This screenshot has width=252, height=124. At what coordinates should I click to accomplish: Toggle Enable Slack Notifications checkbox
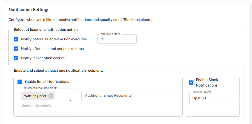pyautogui.click(x=191, y=83)
